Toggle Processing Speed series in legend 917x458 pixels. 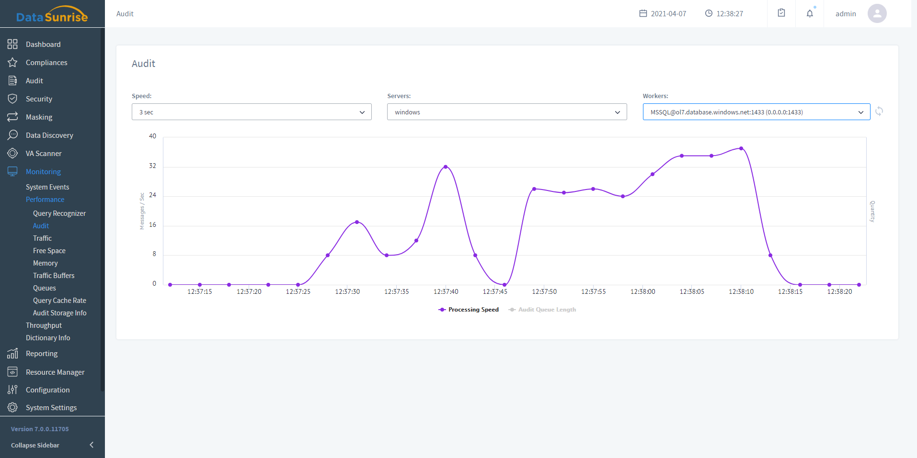[469, 310]
